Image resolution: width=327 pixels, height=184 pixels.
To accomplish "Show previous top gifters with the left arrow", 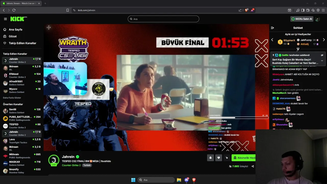I will [272, 40].
